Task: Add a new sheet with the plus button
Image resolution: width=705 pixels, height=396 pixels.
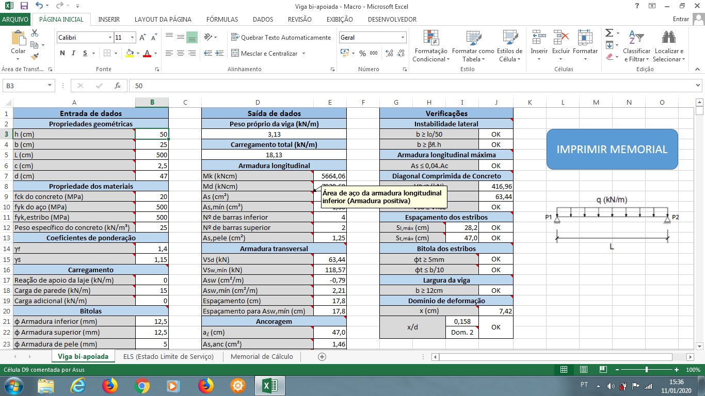Action: tap(322, 356)
